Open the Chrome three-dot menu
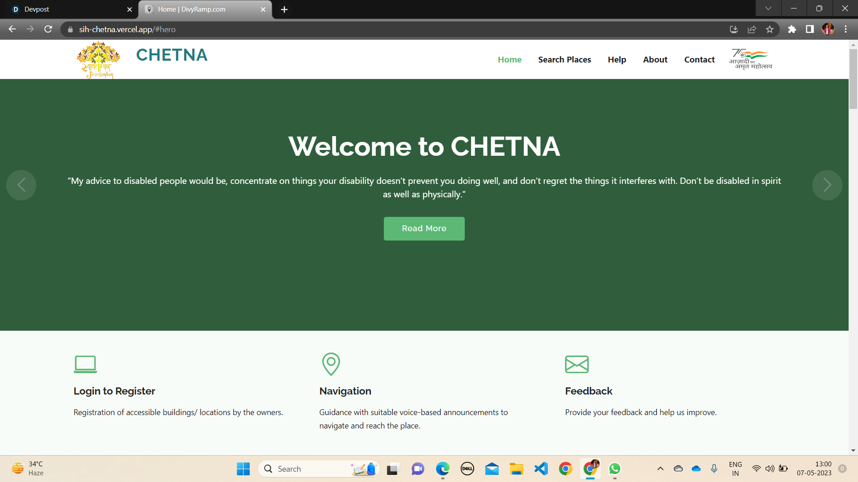This screenshot has height=482, width=858. [845, 29]
